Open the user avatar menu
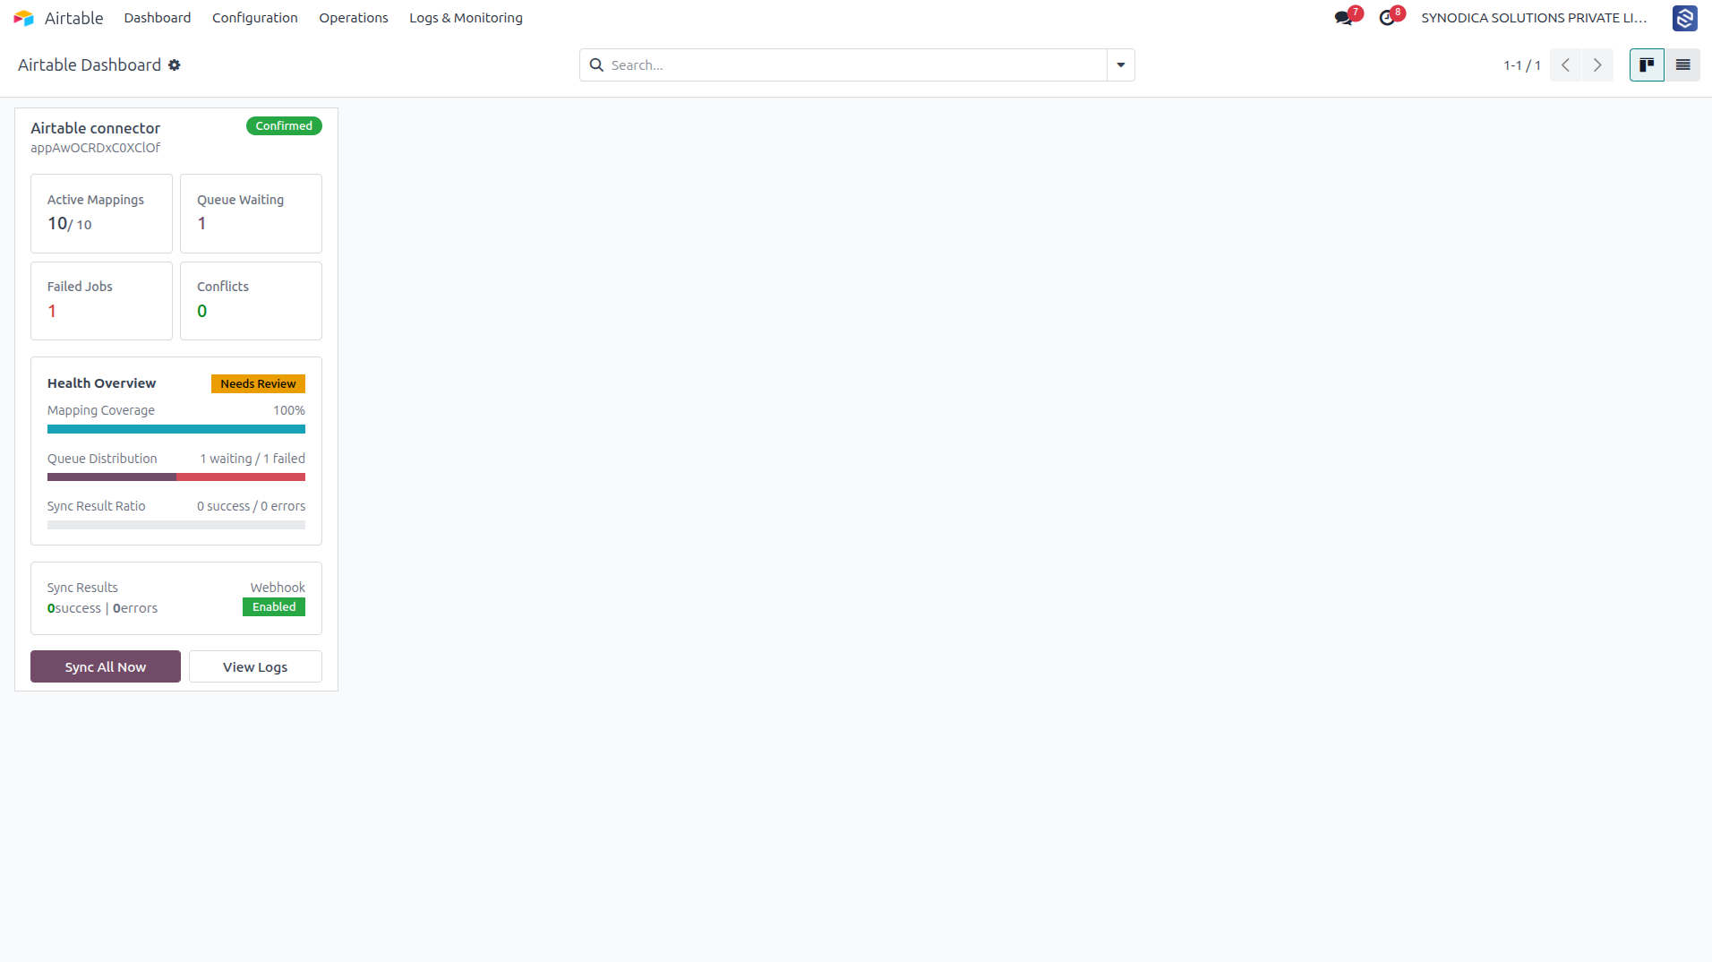1712x962 pixels. [x=1684, y=18]
